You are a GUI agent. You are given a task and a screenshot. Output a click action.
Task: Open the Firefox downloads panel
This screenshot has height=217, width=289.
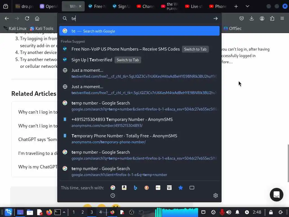251,18
